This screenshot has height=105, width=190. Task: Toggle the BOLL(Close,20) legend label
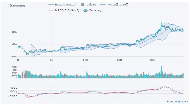[x=65, y=5]
